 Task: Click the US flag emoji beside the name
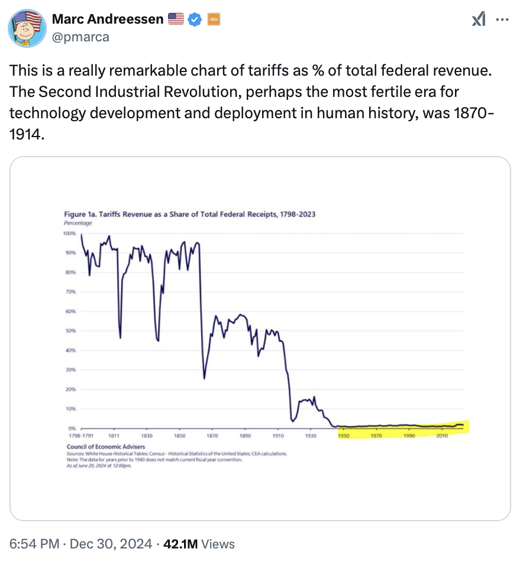(x=176, y=20)
